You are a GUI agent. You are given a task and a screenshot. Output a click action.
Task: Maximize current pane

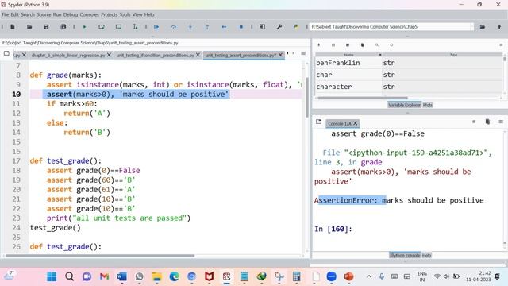click(263, 27)
